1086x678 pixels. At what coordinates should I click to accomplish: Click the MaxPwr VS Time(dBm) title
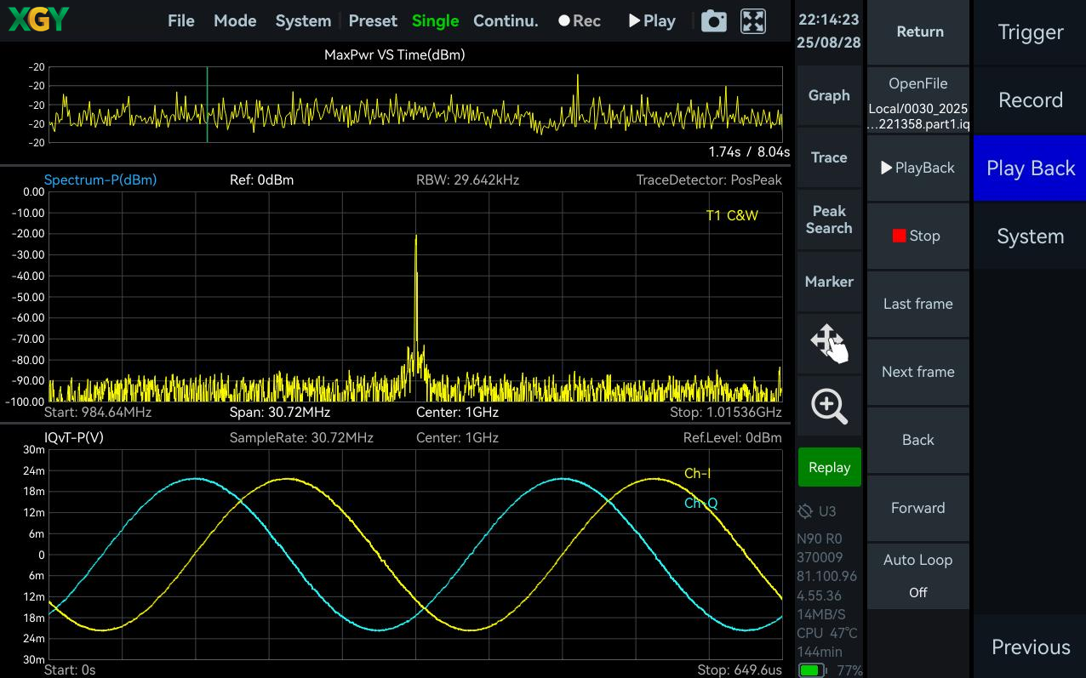(395, 55)
